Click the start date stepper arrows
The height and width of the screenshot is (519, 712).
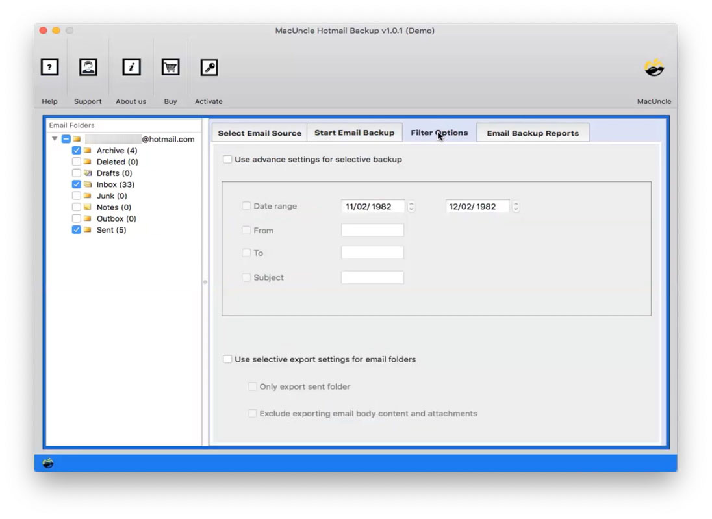pyautogui.click(x=412, y=206)
